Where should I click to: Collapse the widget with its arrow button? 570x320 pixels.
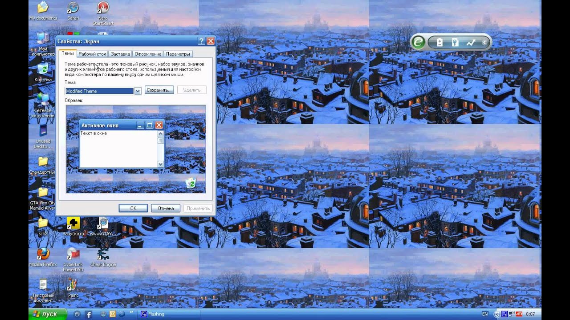click(x=484, y=42)
